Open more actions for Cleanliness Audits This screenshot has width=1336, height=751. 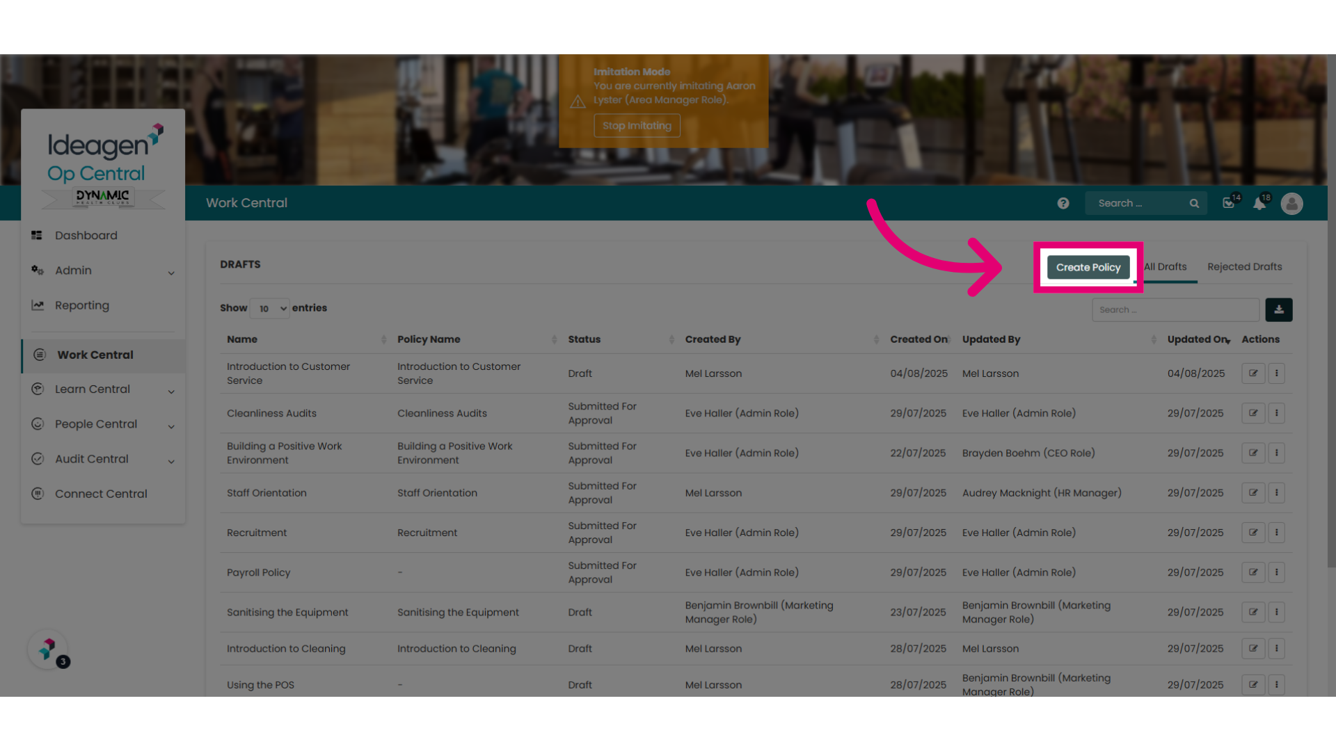pos(1276,413)
